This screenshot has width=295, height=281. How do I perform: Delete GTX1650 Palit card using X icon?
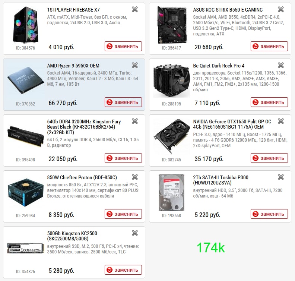pos(281,121)
